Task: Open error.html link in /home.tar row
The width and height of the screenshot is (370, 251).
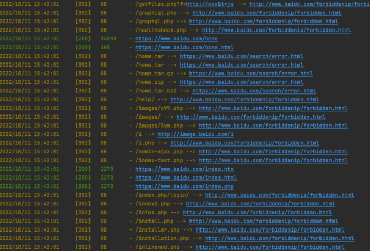Action: (x=242, y=65)
